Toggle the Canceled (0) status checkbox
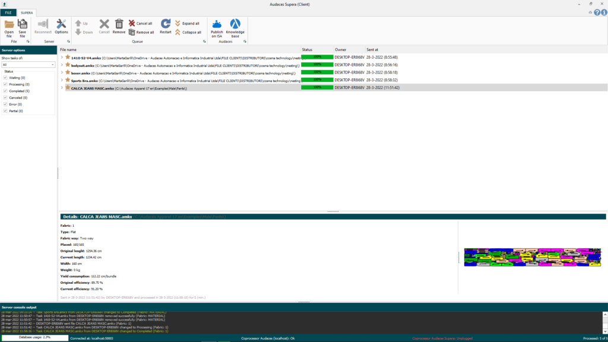This screenshot has width=608, height=342. click(5, 98)
